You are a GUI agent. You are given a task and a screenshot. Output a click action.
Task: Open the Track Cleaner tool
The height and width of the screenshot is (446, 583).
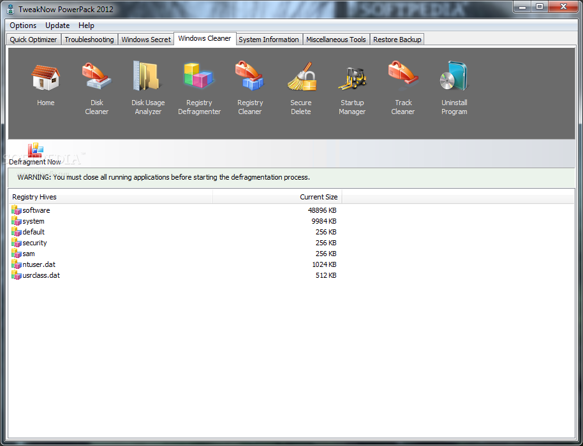click(x=403, y=89)
